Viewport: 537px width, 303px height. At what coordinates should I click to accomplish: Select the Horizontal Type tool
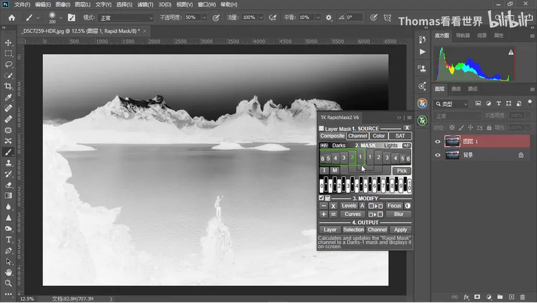pos(9,239)
